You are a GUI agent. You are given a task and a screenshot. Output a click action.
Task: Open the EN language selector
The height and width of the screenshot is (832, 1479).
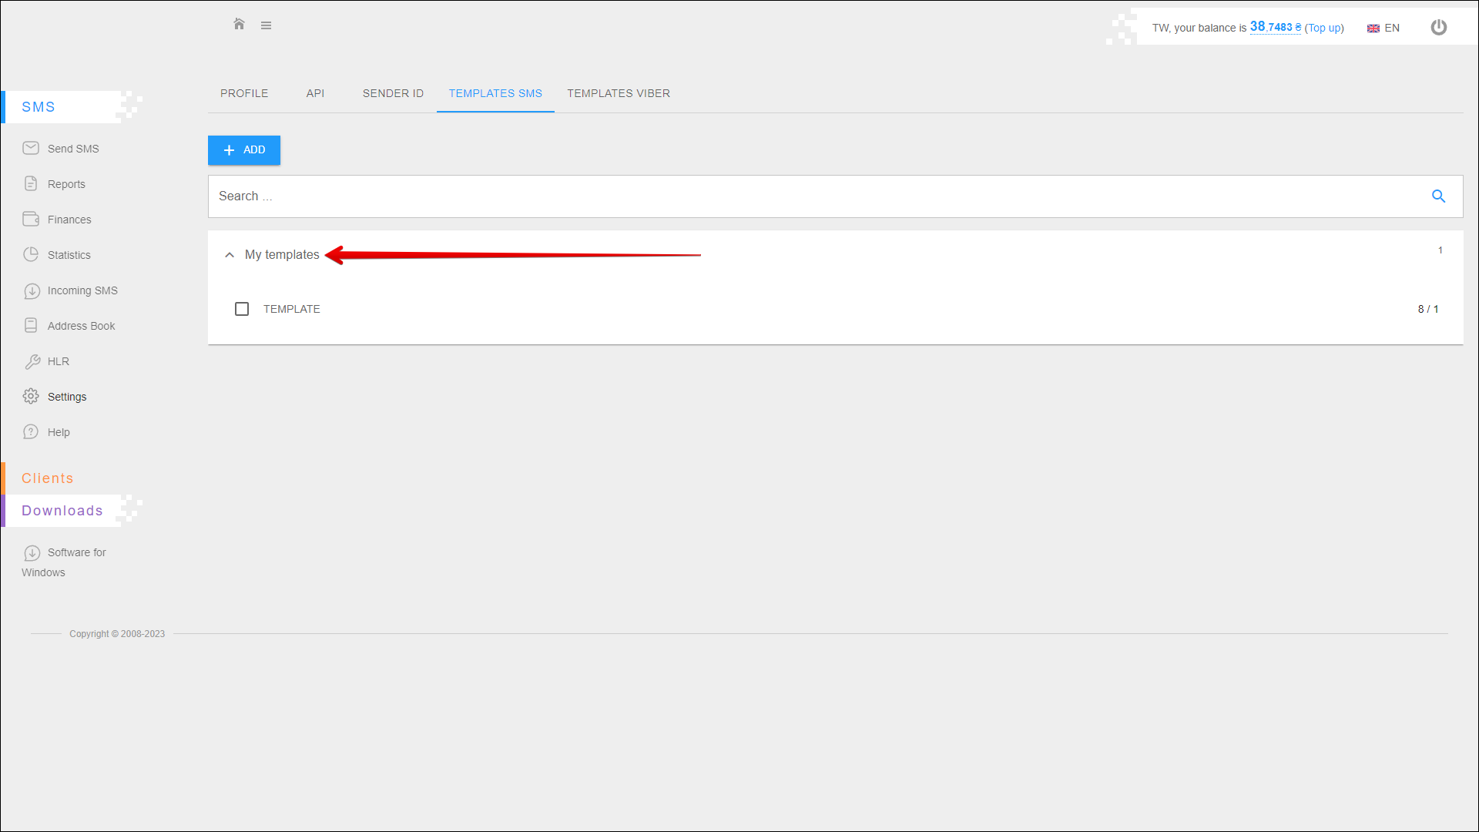point(1383,28)
